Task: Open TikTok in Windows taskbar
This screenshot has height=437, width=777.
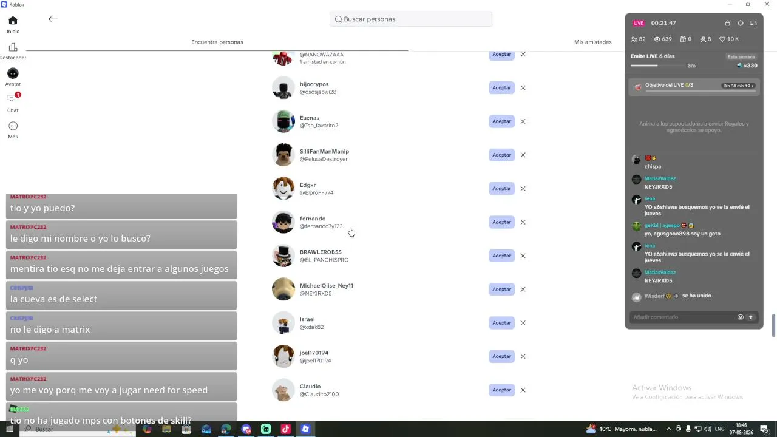Action: click(285, 429)
